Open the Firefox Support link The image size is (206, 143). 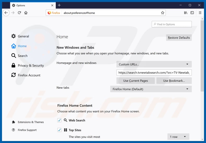point(27,130)
